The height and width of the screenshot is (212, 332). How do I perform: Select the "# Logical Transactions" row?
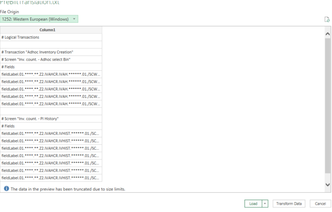pyautogui.click(x=51, y=37)
